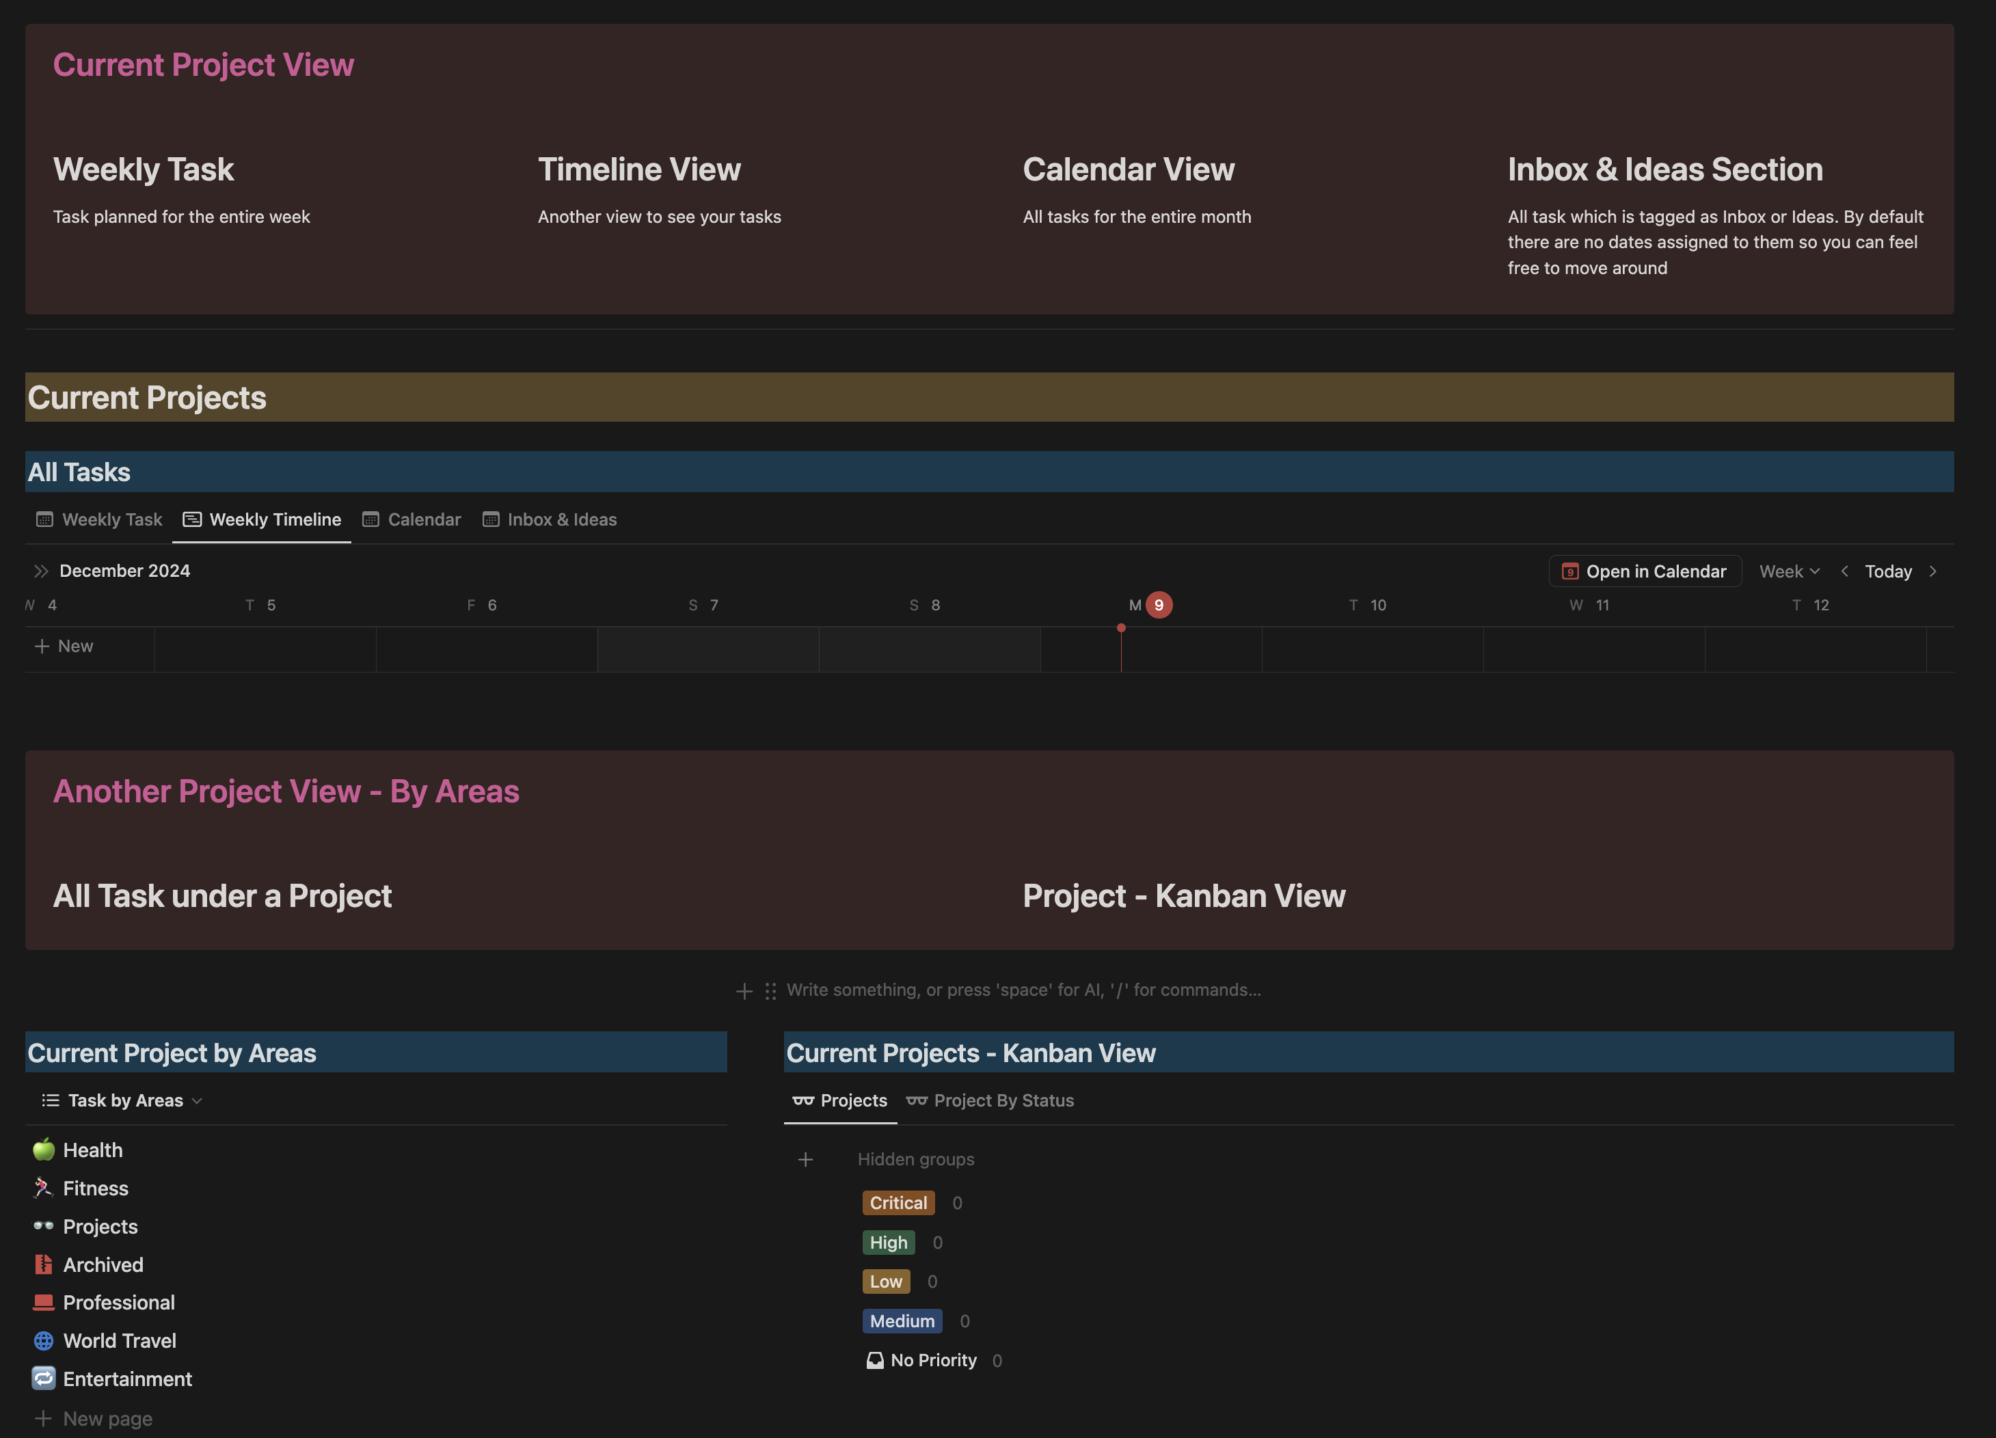The width and height of the screenshot is (1996, 1438).
Task: Switch to the Inbox & Ideas tab
Action: [x=550, y=519]
